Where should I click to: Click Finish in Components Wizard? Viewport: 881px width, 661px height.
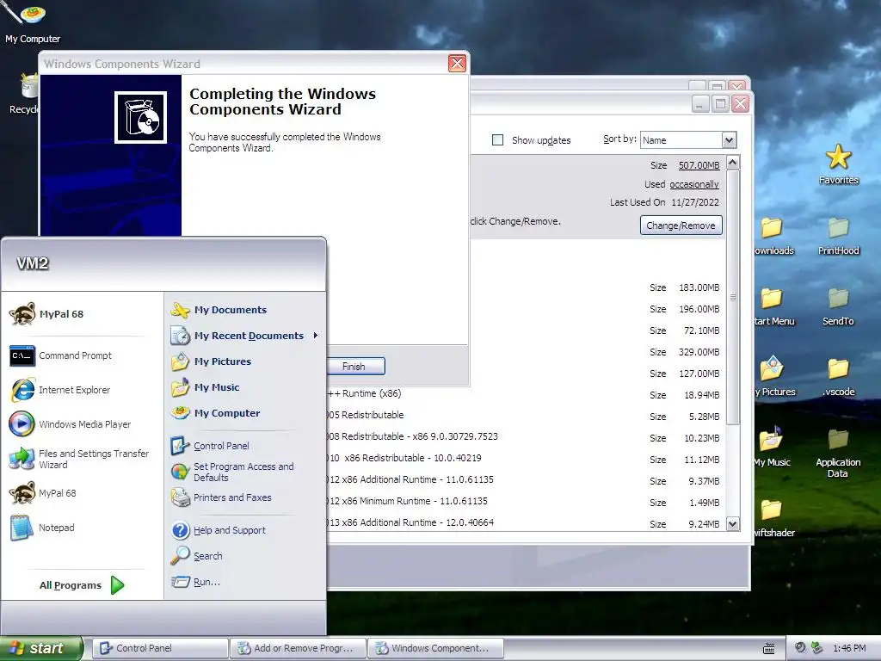(x=354, y=367)
